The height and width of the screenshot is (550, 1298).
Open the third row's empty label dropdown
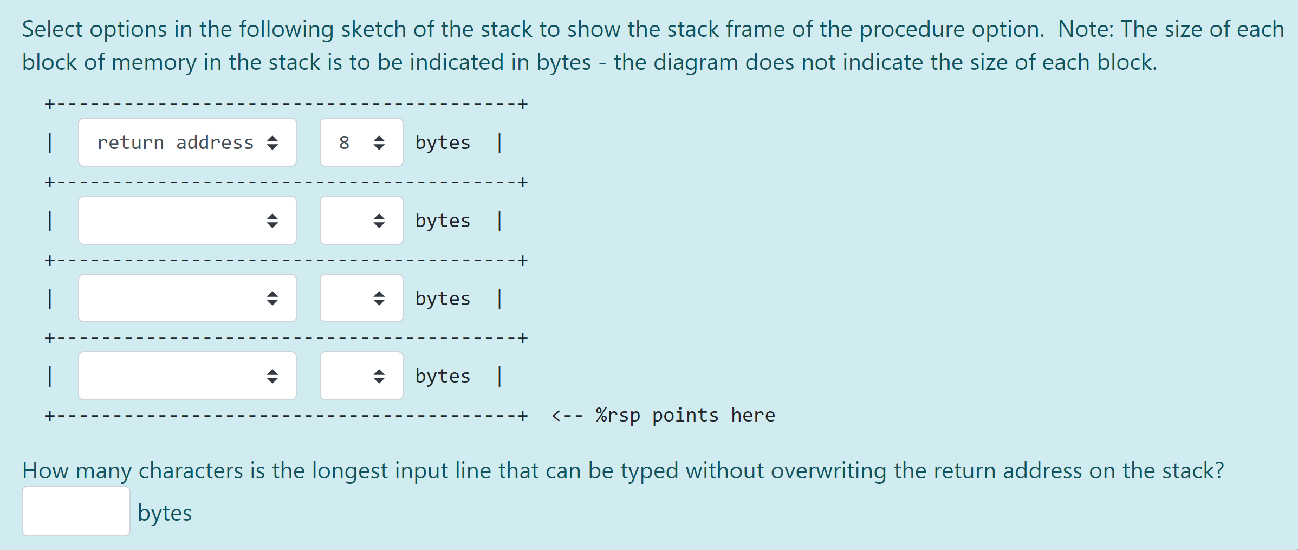coord(187,297)
